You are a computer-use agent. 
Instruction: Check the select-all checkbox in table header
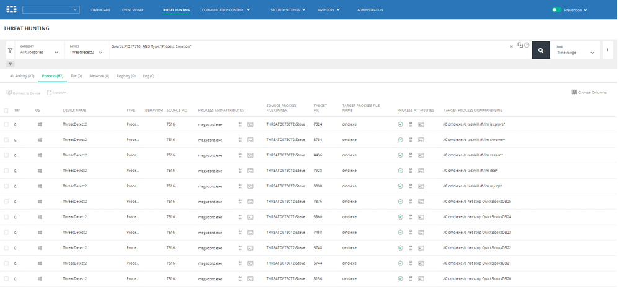6,110
